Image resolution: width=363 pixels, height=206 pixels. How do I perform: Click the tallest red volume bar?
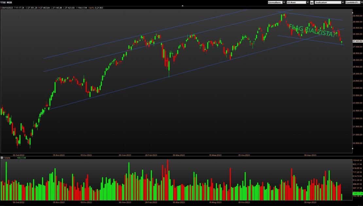(168, 180)
